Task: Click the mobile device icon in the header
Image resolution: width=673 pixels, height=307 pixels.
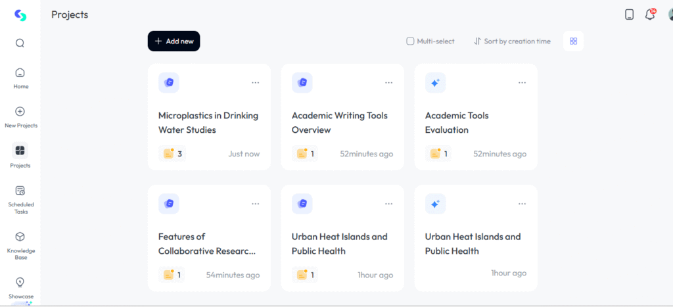Action: point(629,14)
